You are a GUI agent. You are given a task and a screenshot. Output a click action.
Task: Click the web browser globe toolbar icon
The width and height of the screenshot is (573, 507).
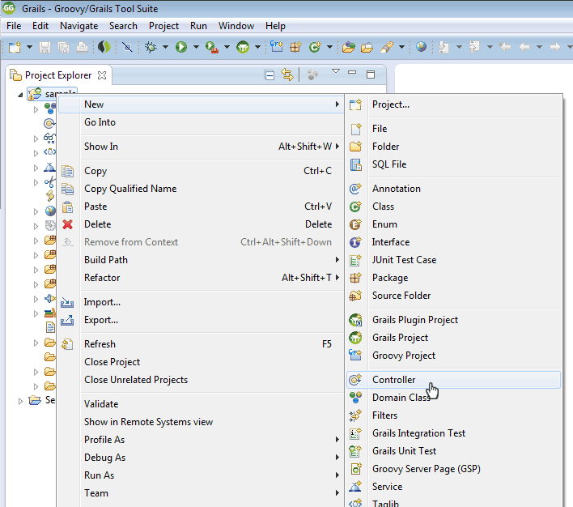coord(421,47)
